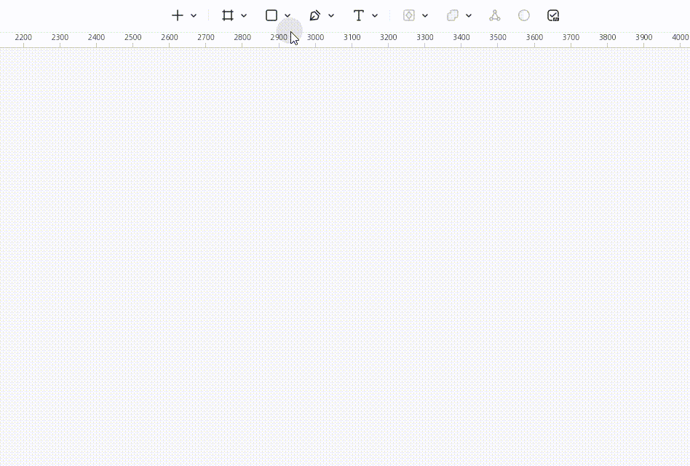
Task: Open the Text tool dropdown chevron
Action: coord(375,16)
